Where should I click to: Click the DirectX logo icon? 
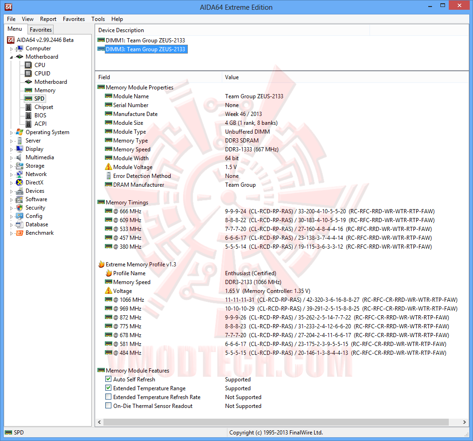(x=20, y=183)
